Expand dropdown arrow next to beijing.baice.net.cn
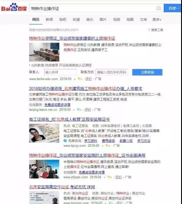 (74, 110)
